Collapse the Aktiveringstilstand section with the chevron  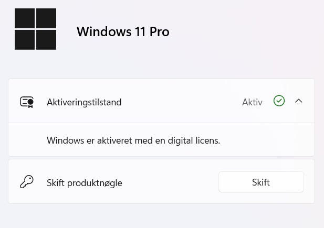(x=299, y=101)
